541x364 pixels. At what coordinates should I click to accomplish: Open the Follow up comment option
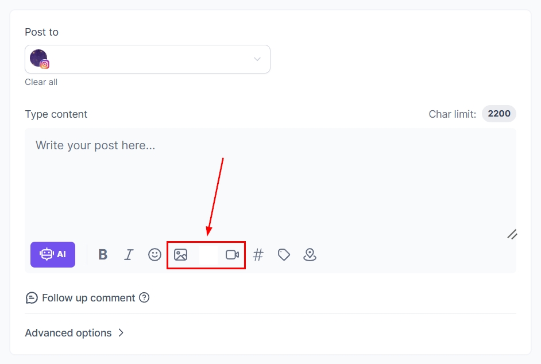click(x=88, y=298)
